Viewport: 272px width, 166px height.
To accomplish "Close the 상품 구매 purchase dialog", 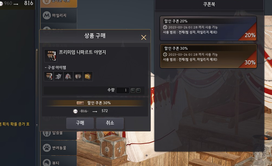I will [x=143, y=37].
